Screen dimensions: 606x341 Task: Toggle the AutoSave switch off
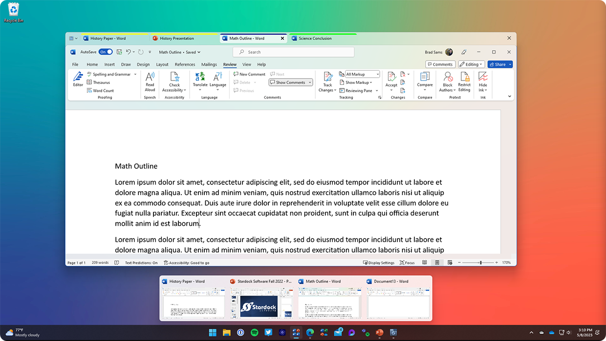pos(106,52)
